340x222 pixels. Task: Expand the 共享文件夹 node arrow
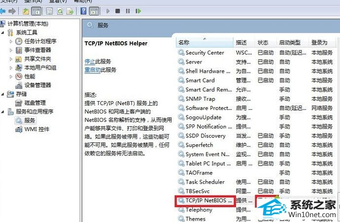[x=11, y=59]
